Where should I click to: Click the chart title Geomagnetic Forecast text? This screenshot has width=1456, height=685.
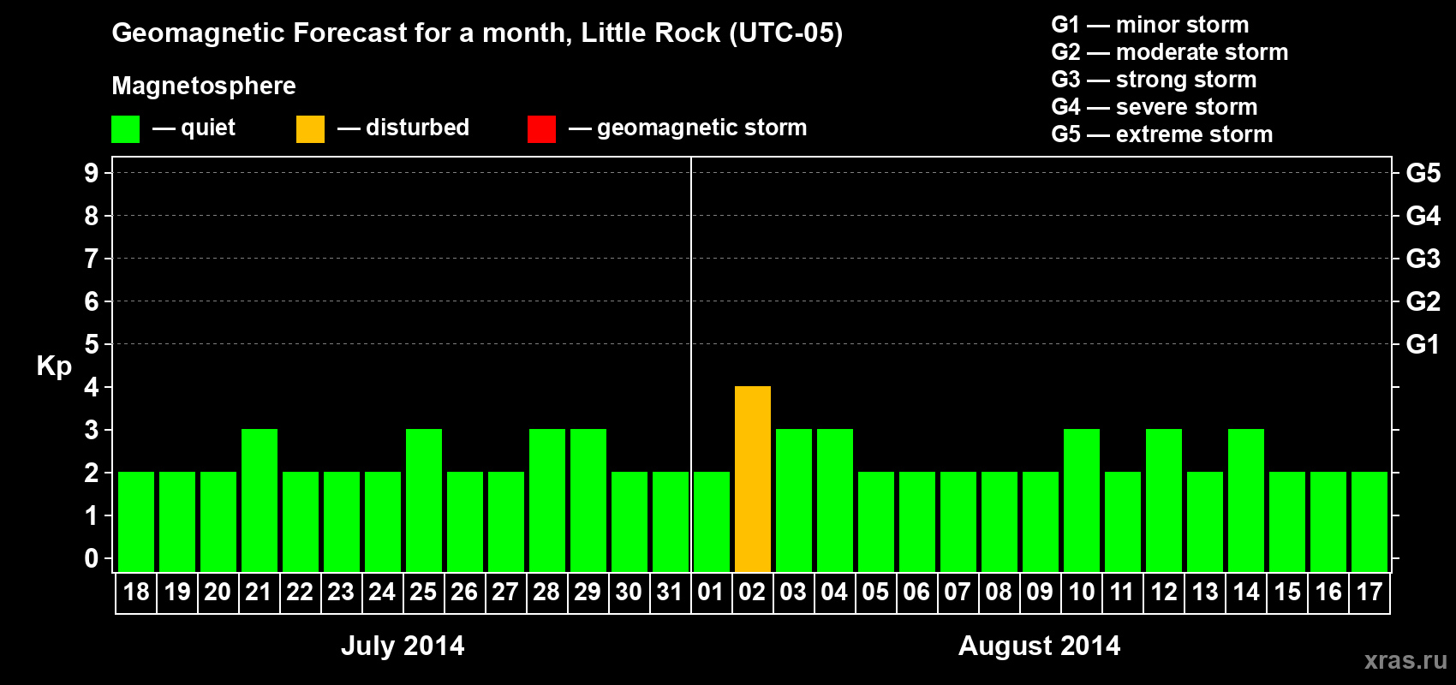pyautogui.click(x=477, y=33)
